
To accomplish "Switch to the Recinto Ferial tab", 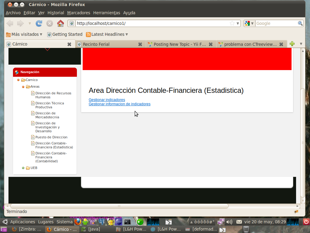I will tap(109, 44).
